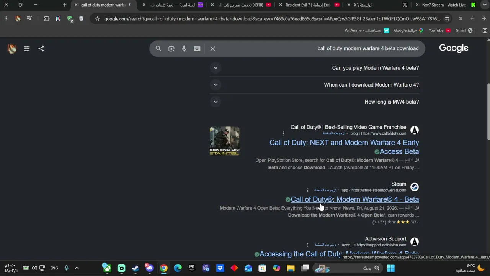Open Chrome's three-dot menu
The image size is (490, 276).
(6, 19)
